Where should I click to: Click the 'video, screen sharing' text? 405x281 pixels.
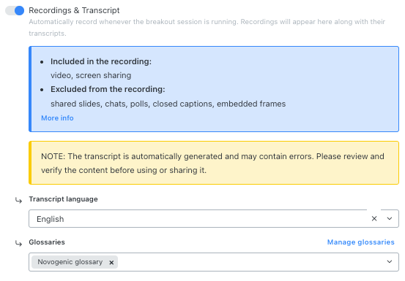click(91, 75)
